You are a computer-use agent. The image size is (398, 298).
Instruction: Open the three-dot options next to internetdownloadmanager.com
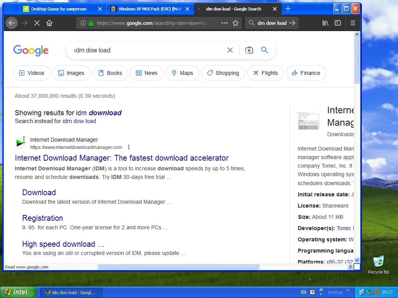[129, 147]
